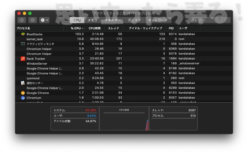
Task: Sort by PID column header
Action: click(x=171, y=28)
